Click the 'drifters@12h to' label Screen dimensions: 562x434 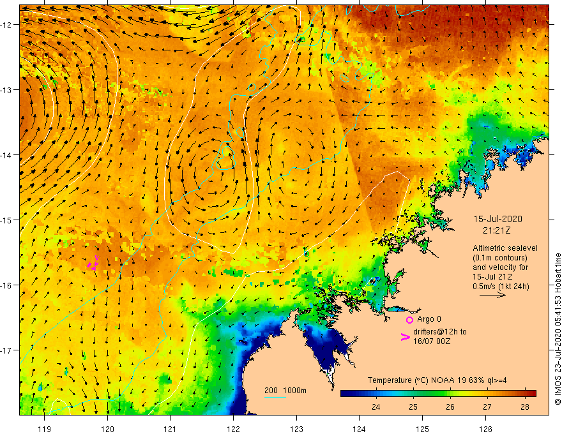tap(440, 332)
